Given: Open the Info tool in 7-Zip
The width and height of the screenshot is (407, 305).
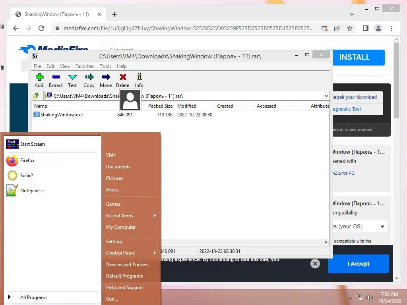Looking at the screenshot, I should (x=140, y=80).
